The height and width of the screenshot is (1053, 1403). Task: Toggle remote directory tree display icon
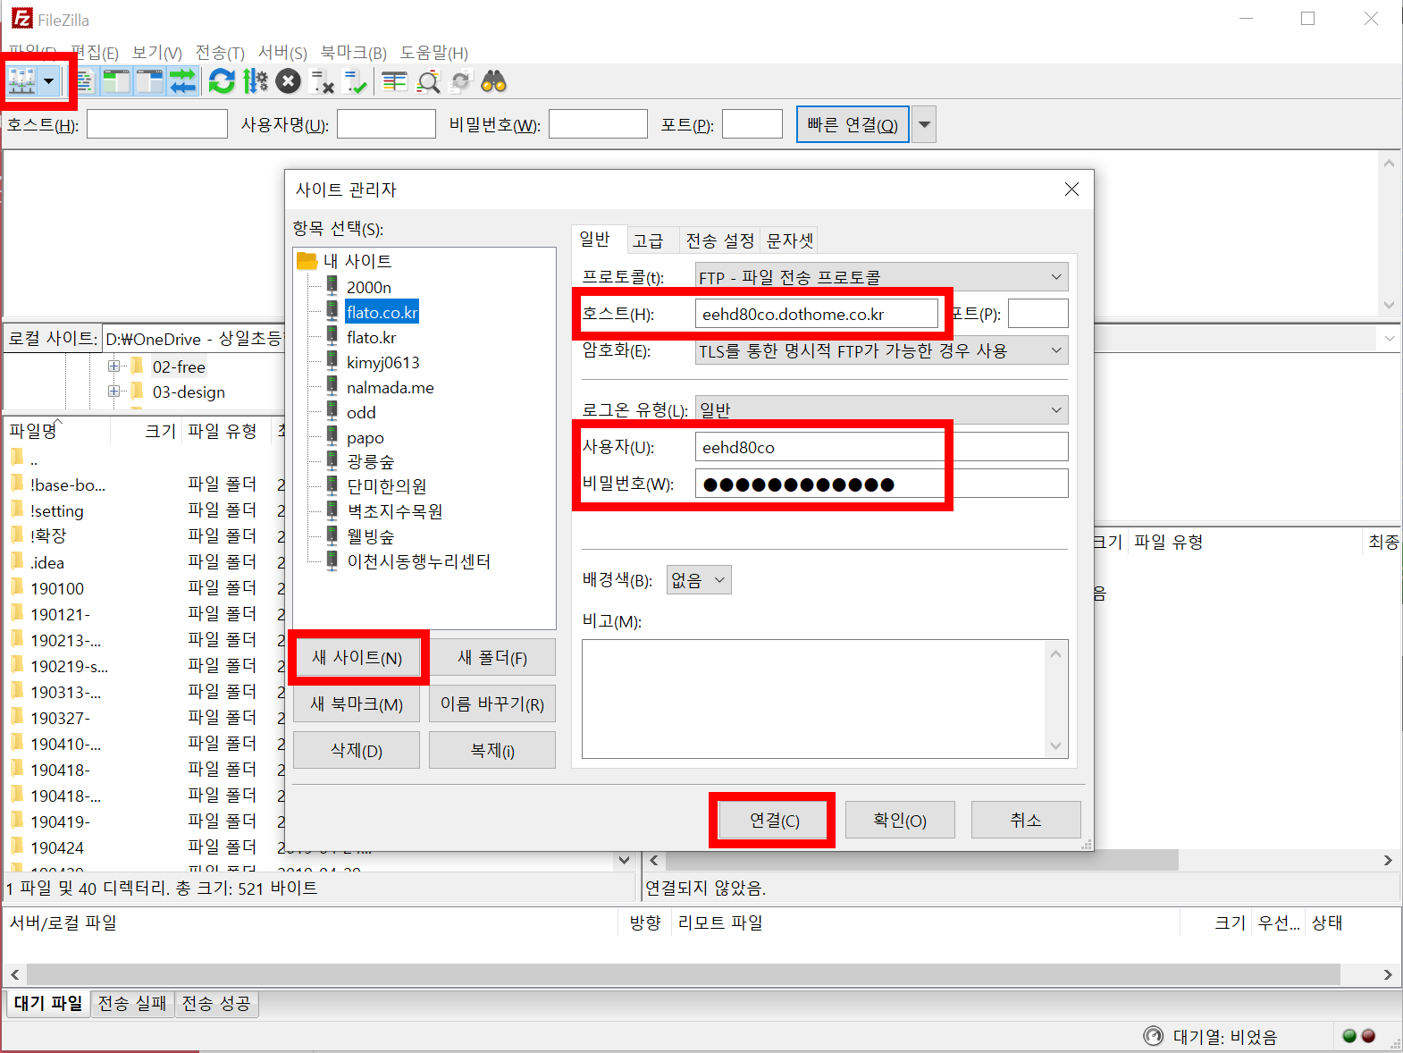[149, 81]
